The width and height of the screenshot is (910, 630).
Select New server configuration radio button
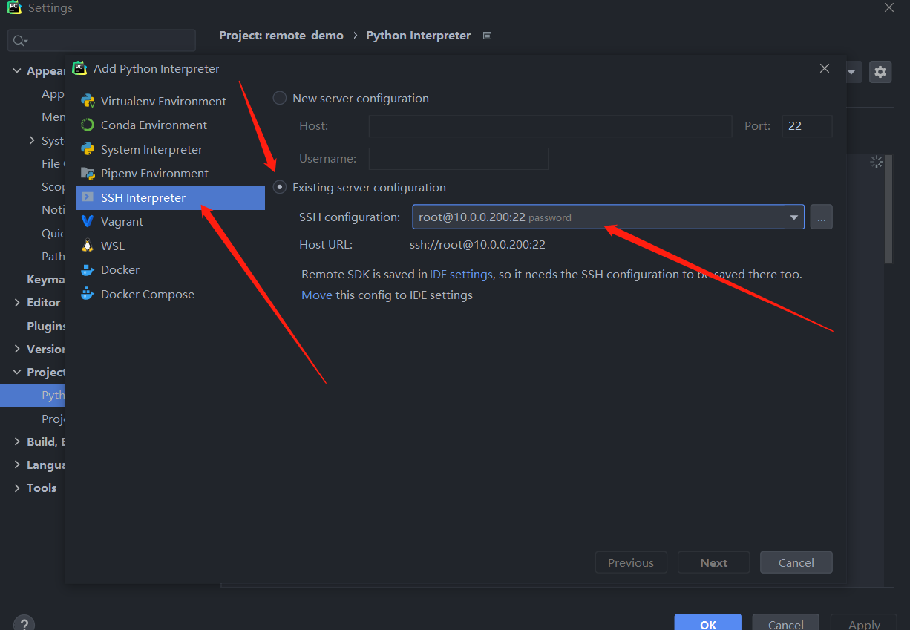(x=280, y=98)
